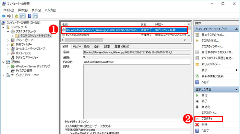Click Help icon under タスク スケジューラ ライブラリ actions
The width and height of the screenshot is (240, 134).
(x=197, y=82)
